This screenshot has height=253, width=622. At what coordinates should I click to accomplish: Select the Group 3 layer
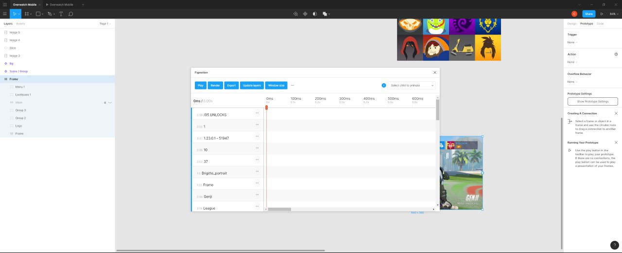(57, 110)
